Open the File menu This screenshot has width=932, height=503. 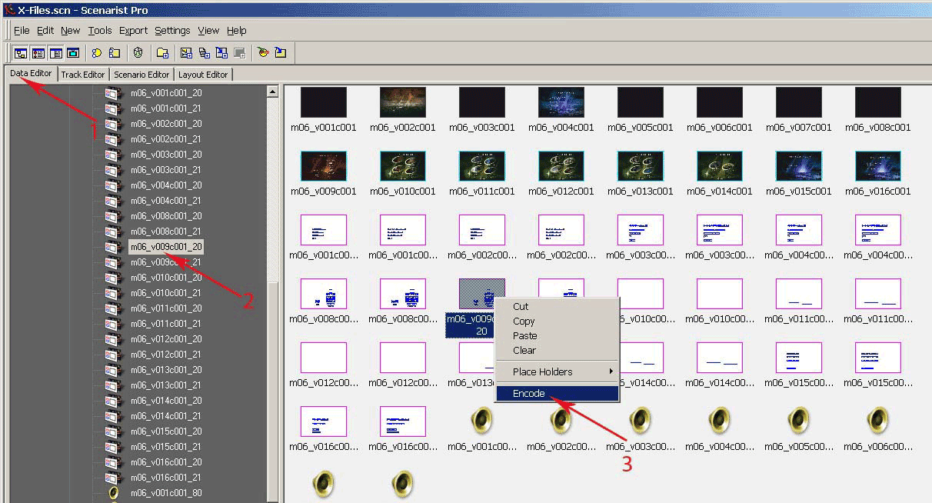pos(22,31)
